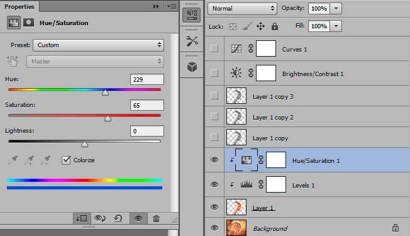Open the 3D panel cube icon
Image resolution: width=410 pixels, height=236 pixels.
point(192,67)
